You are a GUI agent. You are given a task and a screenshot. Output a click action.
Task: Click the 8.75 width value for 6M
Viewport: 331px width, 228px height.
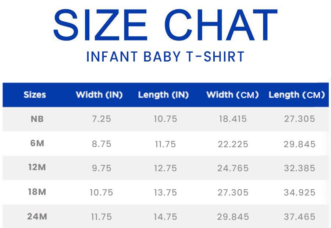tap(101, 144)
